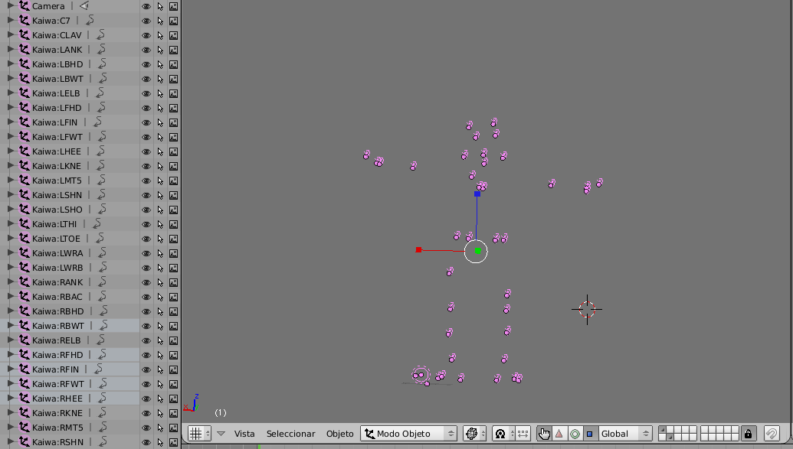This screenshot has width=793, height=449.
Task: Open the Global orientation dropdown
Action: pyautogui.click(x=624, y=434)
